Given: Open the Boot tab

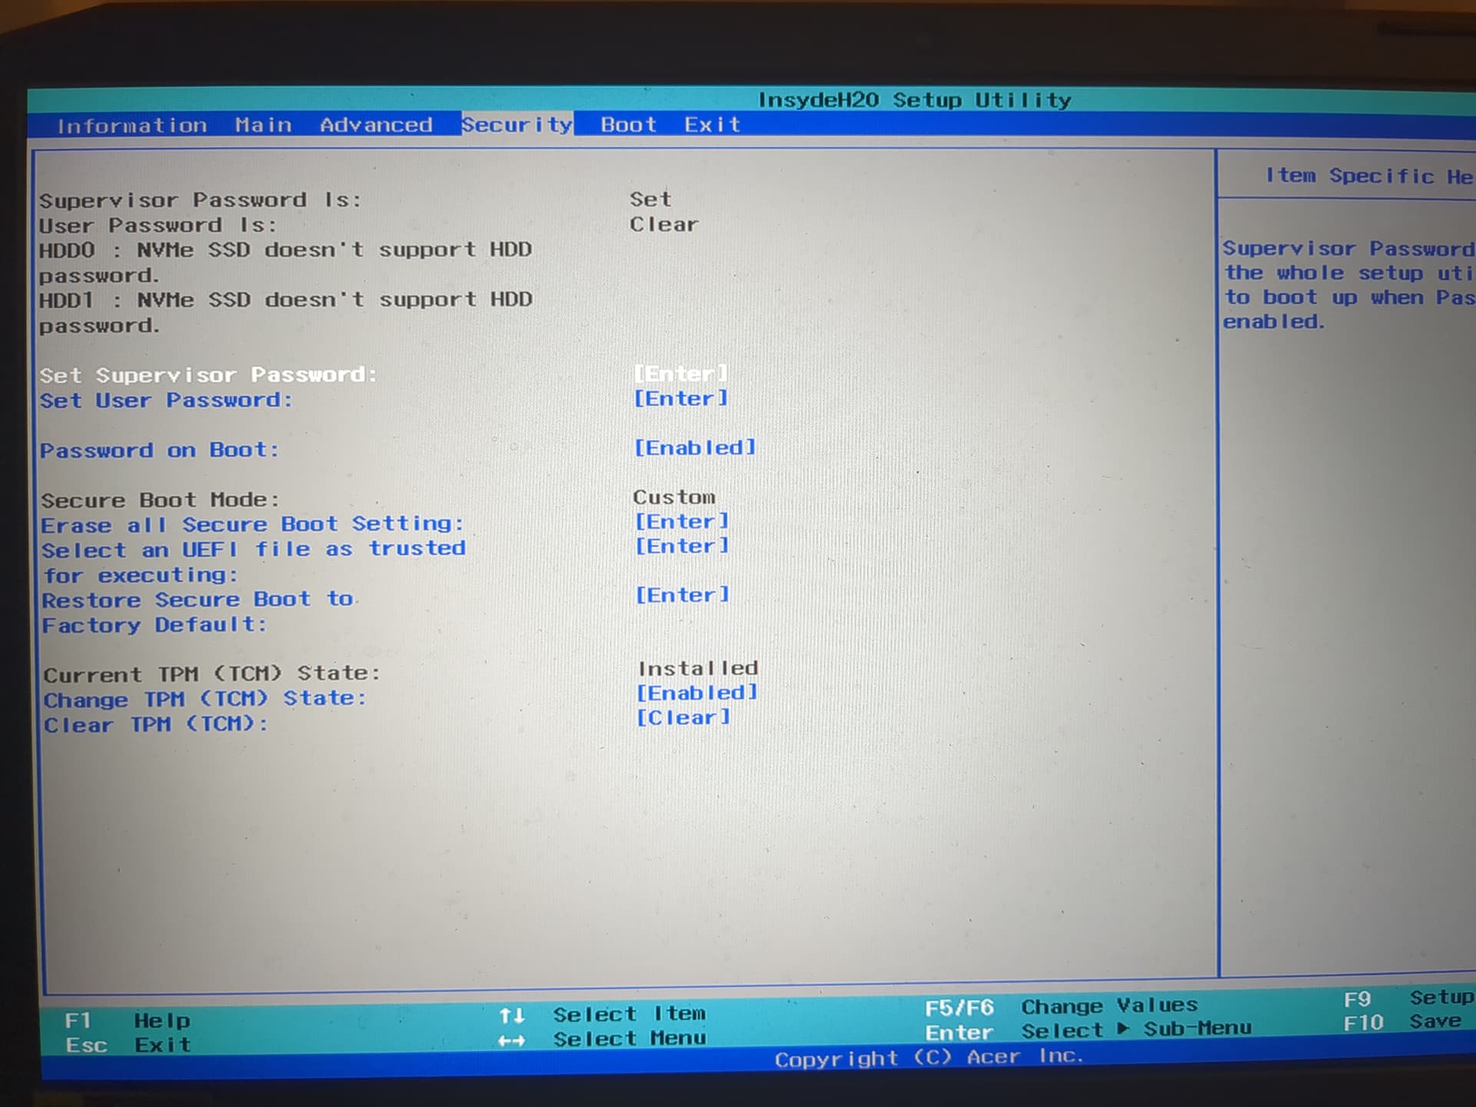Looking at the screenshot, I should pos(628,125).
